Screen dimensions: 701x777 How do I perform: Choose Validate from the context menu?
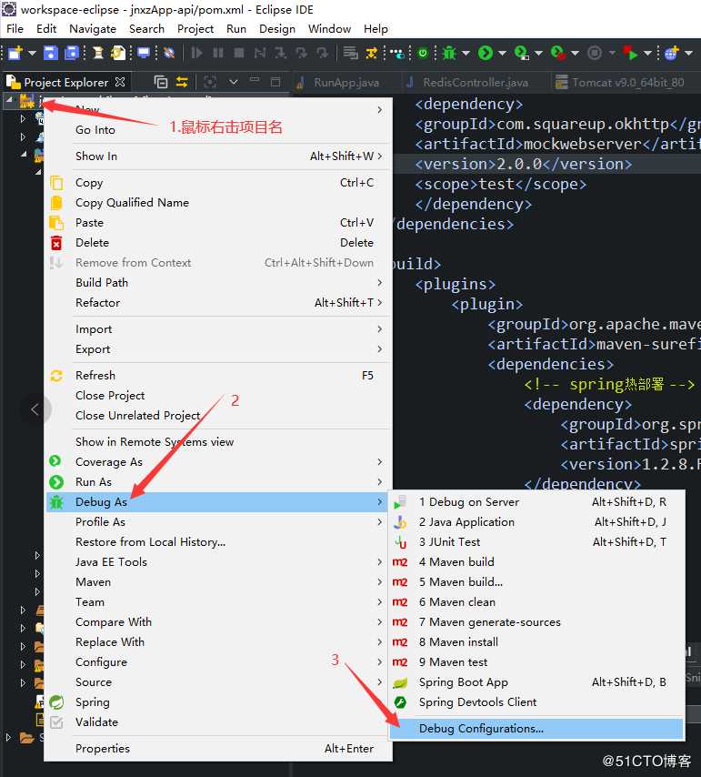218,722
